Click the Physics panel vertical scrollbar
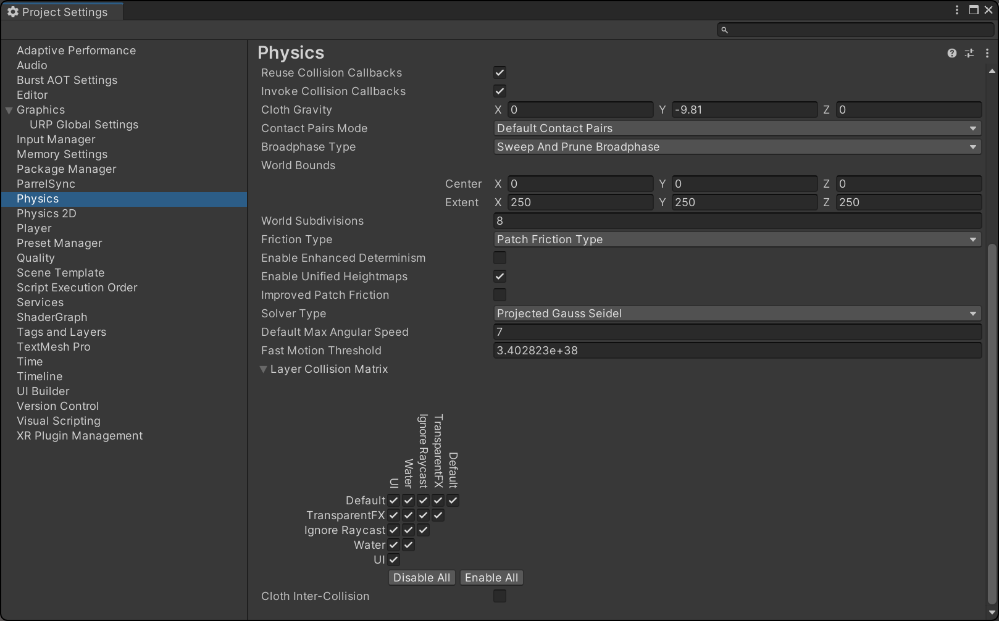This screenshot has height=621, width=999. point(992,423)
